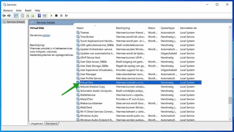Click the scrollbar up arrow

[230, 27]
